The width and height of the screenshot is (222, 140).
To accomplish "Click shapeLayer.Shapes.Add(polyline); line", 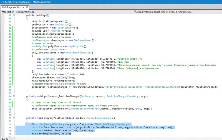I will 54,78.
